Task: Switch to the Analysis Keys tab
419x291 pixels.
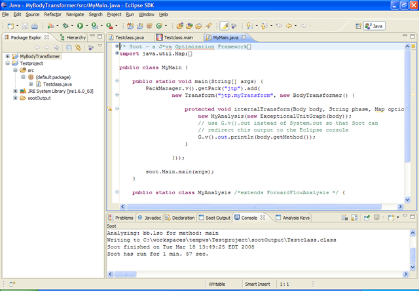Action: 293,218
